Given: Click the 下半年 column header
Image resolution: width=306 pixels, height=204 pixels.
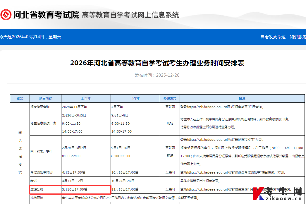Looking at the screenshot, I should click(135, 98).
